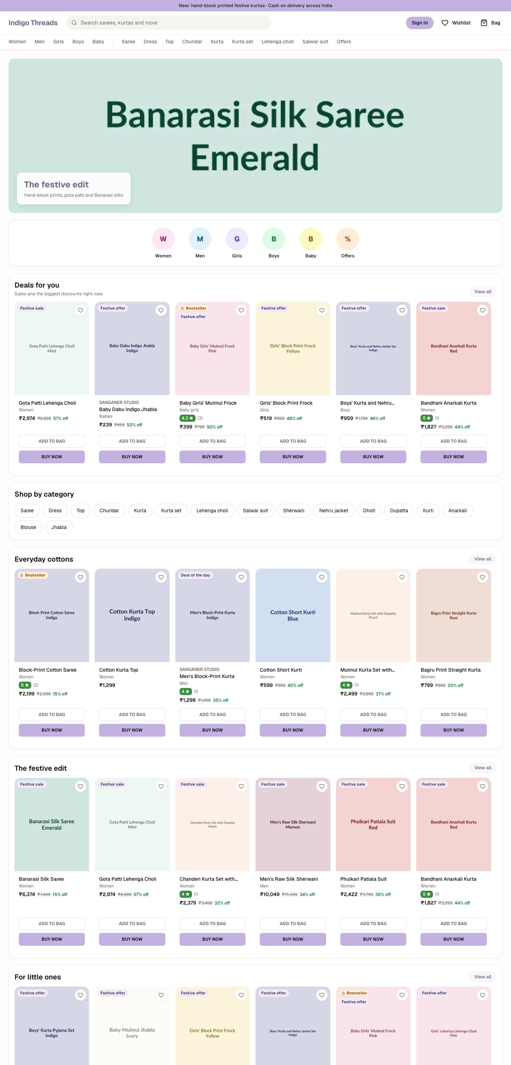Toggle wishlist heart on Men's Raw Silk Sherwani
This screenshot has width=511, height=1065.
(322, 786)
